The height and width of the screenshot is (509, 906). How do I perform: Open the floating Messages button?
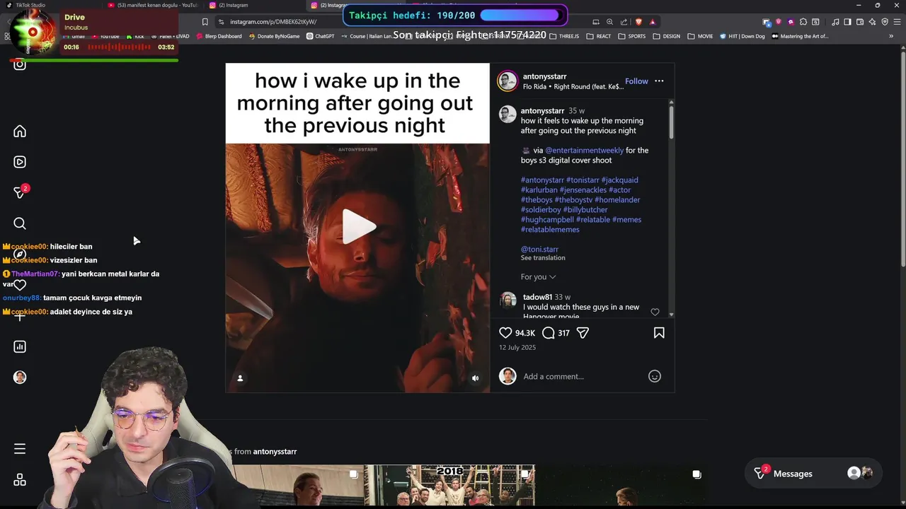point(813,474)
